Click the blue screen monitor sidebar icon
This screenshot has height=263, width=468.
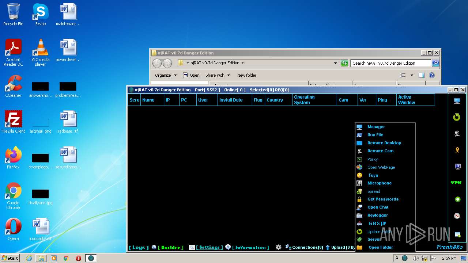pos(457,167)
